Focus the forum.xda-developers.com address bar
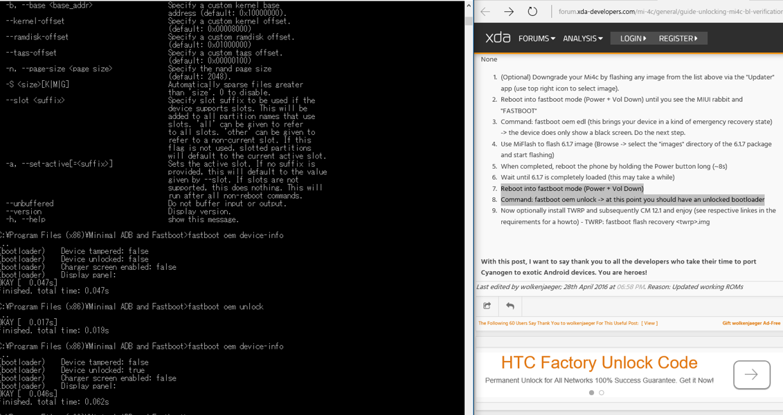This screenshot has height=415, width=783. tap(669, 12)
